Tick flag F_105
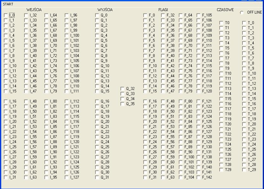 pyautogui.click(x=198, y=15)
